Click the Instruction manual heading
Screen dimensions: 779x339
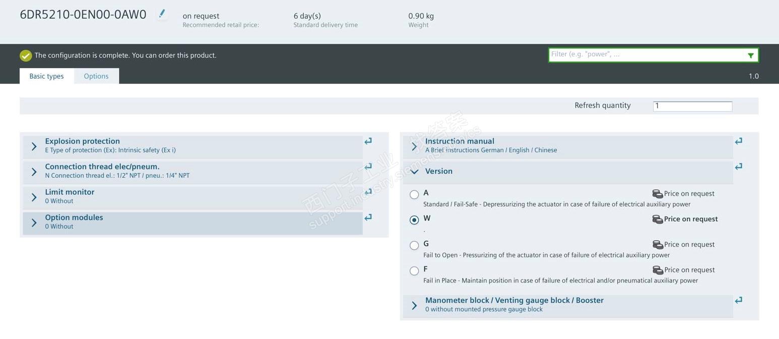pyautogui.click(x=460, y=142)
